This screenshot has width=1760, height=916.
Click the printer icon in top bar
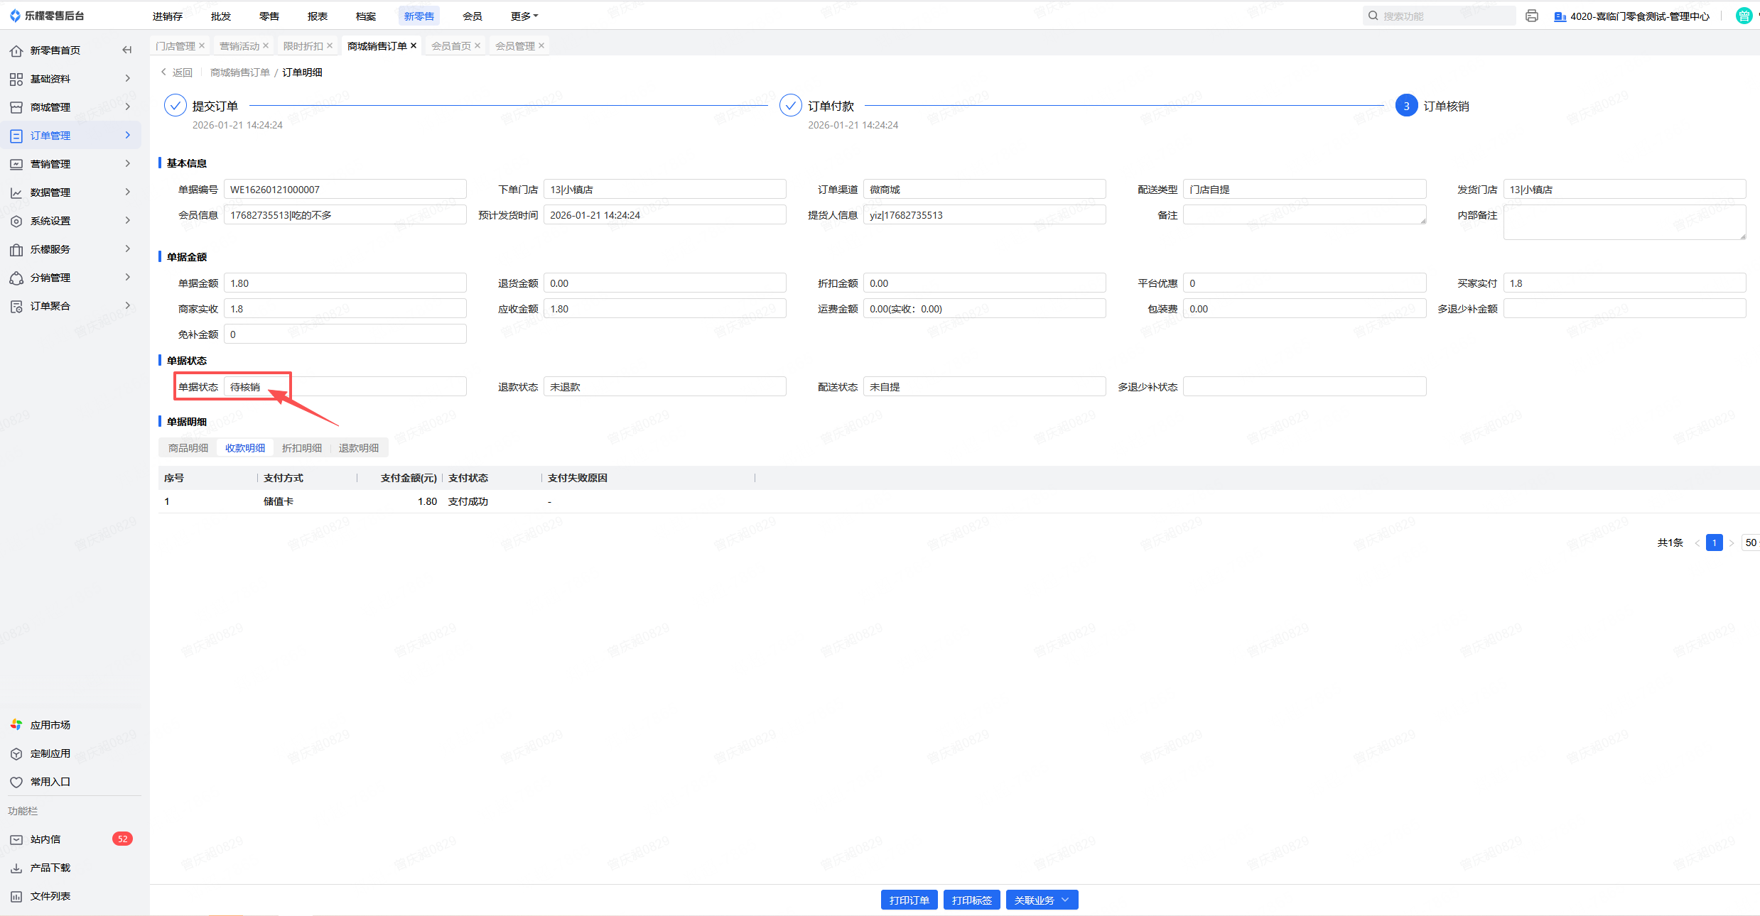pos(1532,16)
